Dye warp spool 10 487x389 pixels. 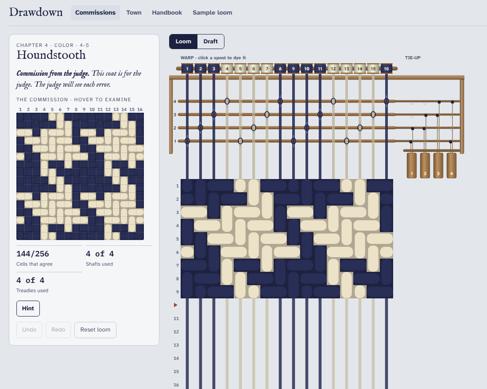[x=307, y=69]
